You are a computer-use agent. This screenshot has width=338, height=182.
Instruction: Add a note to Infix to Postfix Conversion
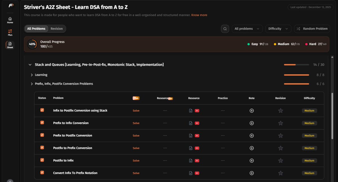[252, 110]
